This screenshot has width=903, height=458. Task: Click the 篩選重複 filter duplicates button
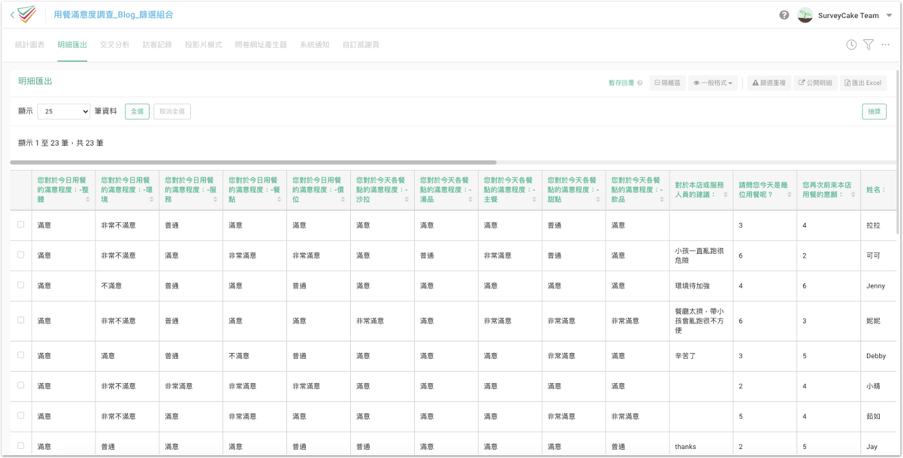click(769, 83)
